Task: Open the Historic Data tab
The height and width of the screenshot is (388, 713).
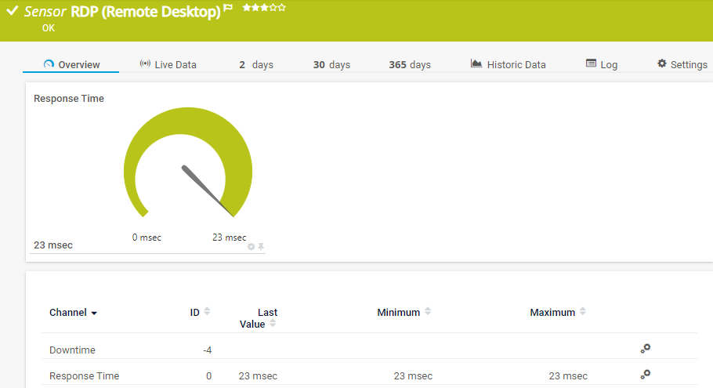Action: (x=508, y=64)
